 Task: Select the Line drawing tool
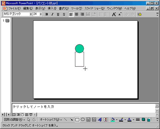[x=66, y=120]
